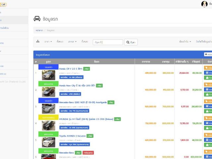Image resolution: width=212 pixels, height=159 pixels.
Task: Open the user avatar menu
Action: [204, 4]
